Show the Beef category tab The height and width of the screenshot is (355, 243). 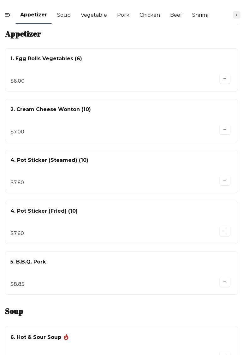pyautogui.click(x=176, y=15)
